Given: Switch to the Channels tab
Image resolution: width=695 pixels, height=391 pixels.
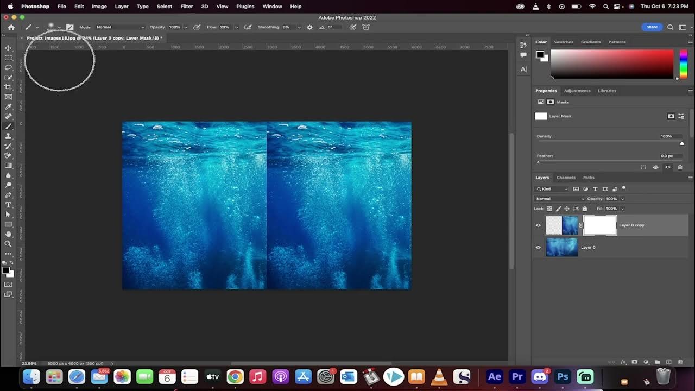Looking at the screenshot, I should click(x=565, y=178).
